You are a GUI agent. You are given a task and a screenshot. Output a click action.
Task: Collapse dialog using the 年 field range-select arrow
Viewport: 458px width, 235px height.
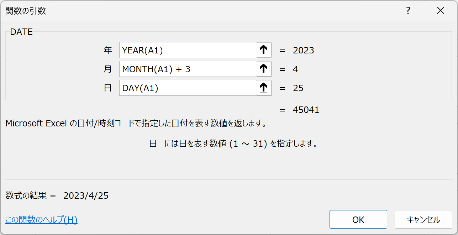(x=264, y=50)
